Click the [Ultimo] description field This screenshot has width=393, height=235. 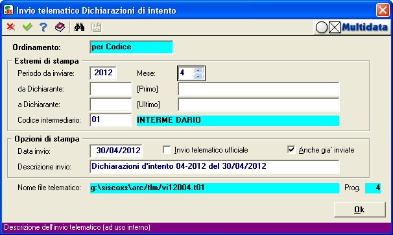(x=258, y=105)
